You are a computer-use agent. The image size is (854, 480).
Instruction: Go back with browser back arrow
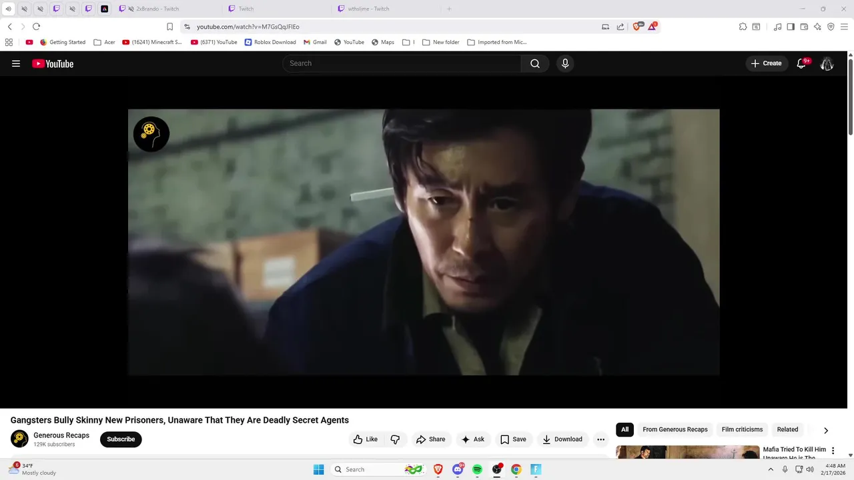click(x=9, y=27)
